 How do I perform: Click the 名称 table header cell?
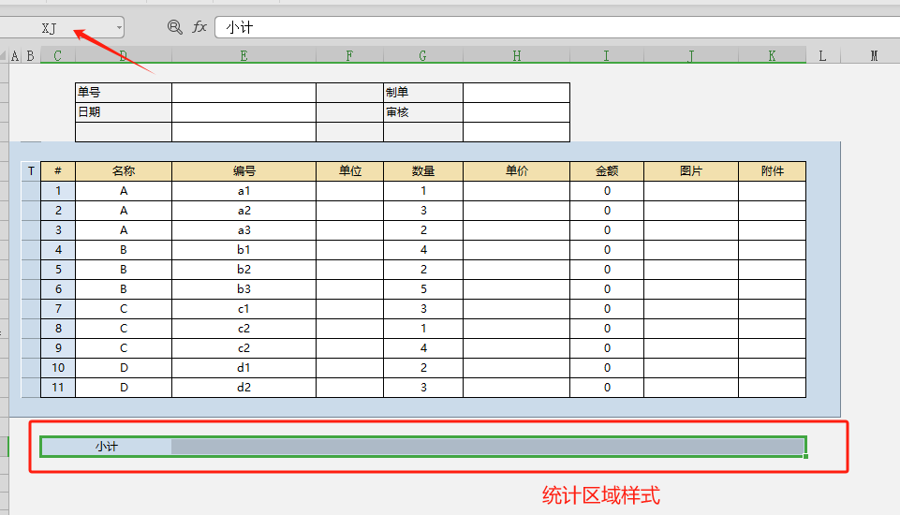124,171
